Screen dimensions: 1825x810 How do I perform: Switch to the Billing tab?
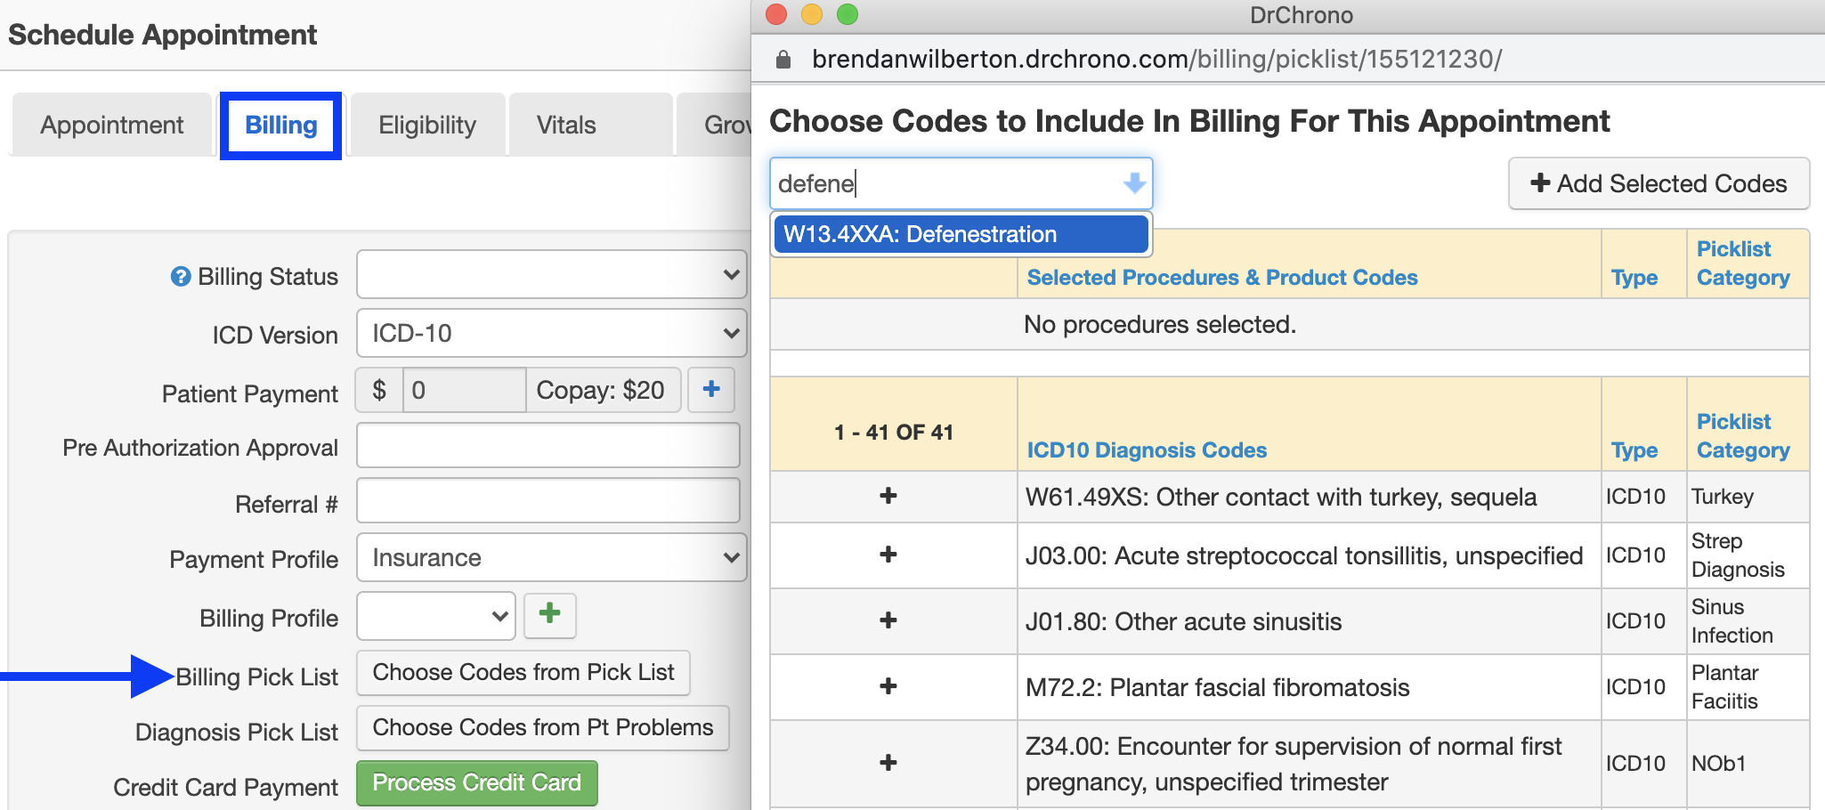pos(281,126)
